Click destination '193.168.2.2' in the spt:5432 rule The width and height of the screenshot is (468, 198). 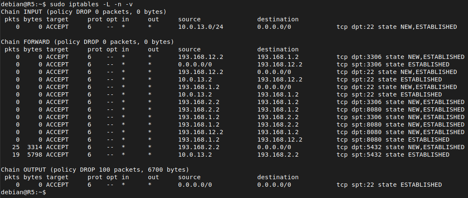[x=278, y=155]
